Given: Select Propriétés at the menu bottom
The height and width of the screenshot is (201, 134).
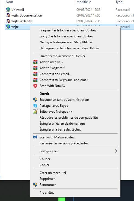Looking at the screenshot, I should pyautogui.click(x=47, y=193).
